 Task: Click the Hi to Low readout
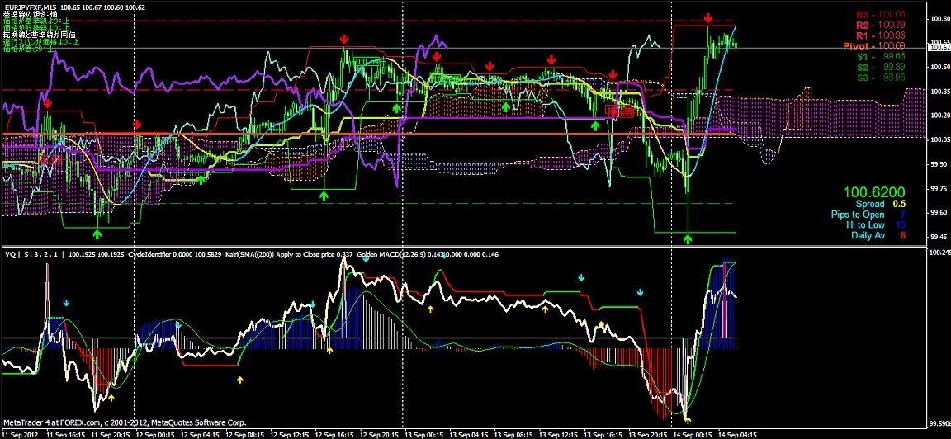874,225
